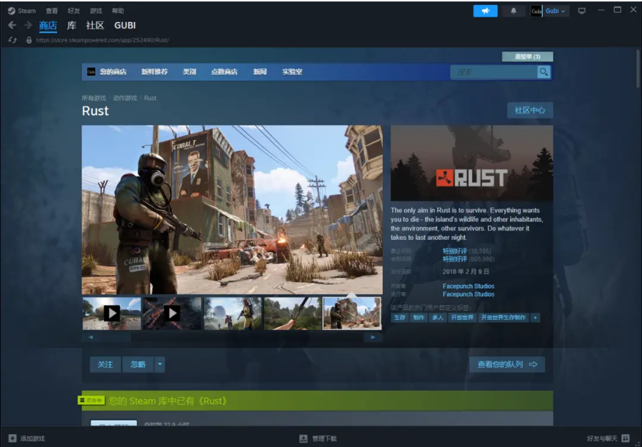Image resolution: width=642 pixels, height=447 pixels.
Task: Select the 开放世界生存制作 tag
Action: coord(503,318)
